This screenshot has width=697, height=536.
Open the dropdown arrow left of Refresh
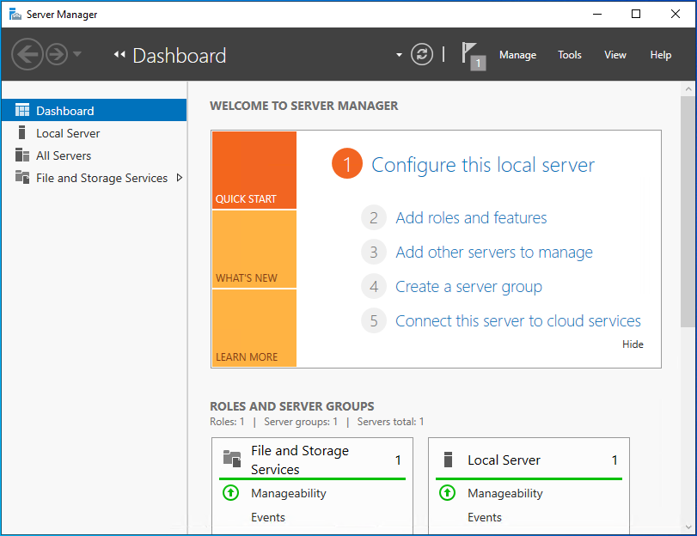(x=399, y=55)
